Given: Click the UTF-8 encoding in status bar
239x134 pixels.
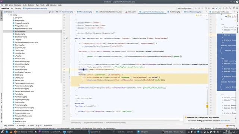Looking at the screenshot, I should coord(201,128).
